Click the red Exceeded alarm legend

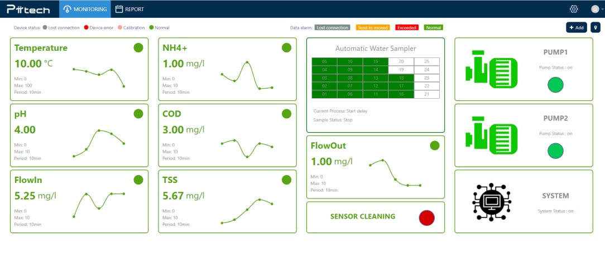407,28
